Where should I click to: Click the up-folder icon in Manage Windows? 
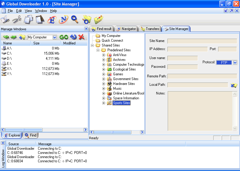[22, 37]
